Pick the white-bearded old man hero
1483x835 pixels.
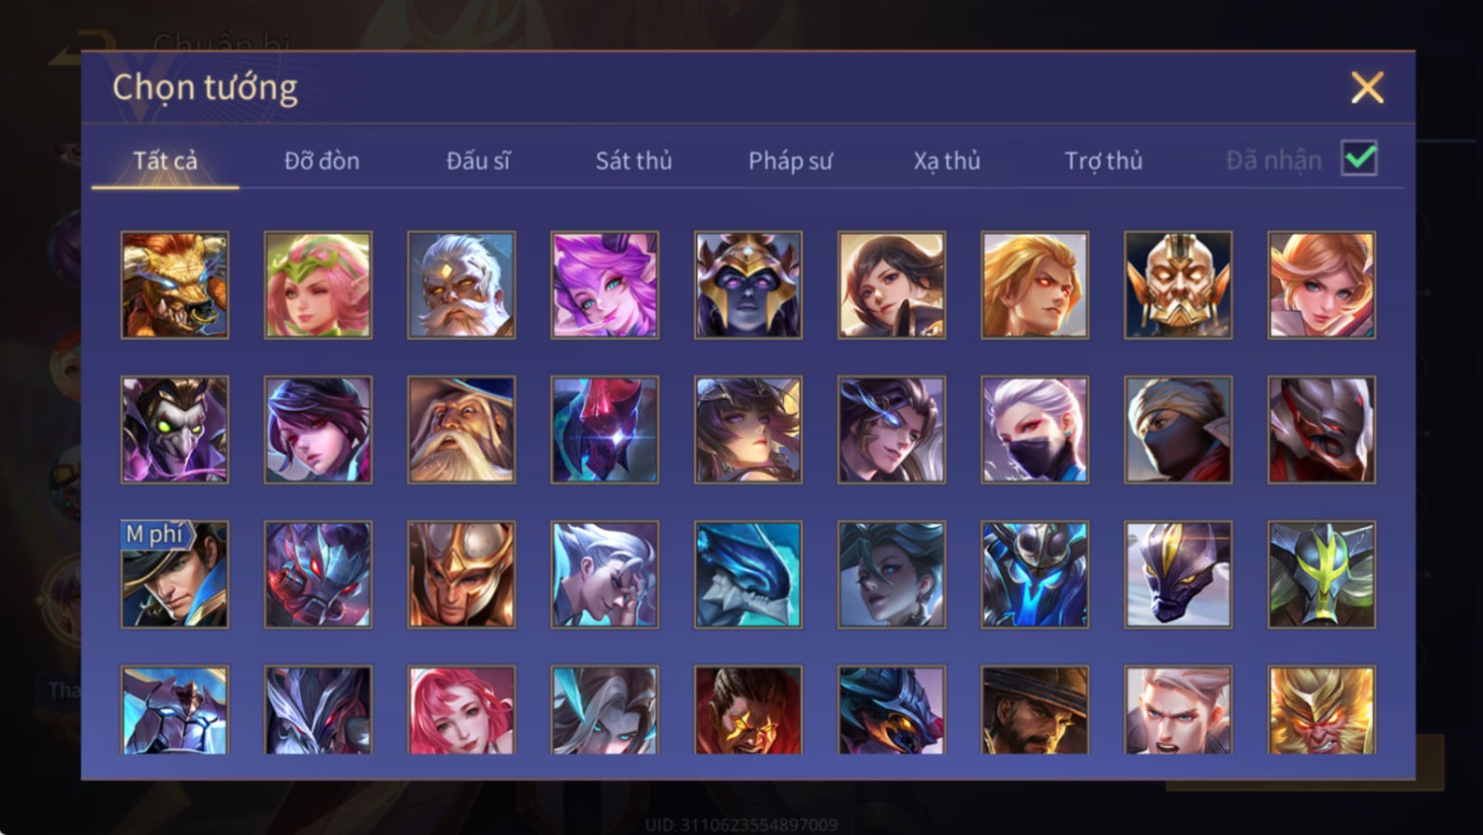point(461,286)
